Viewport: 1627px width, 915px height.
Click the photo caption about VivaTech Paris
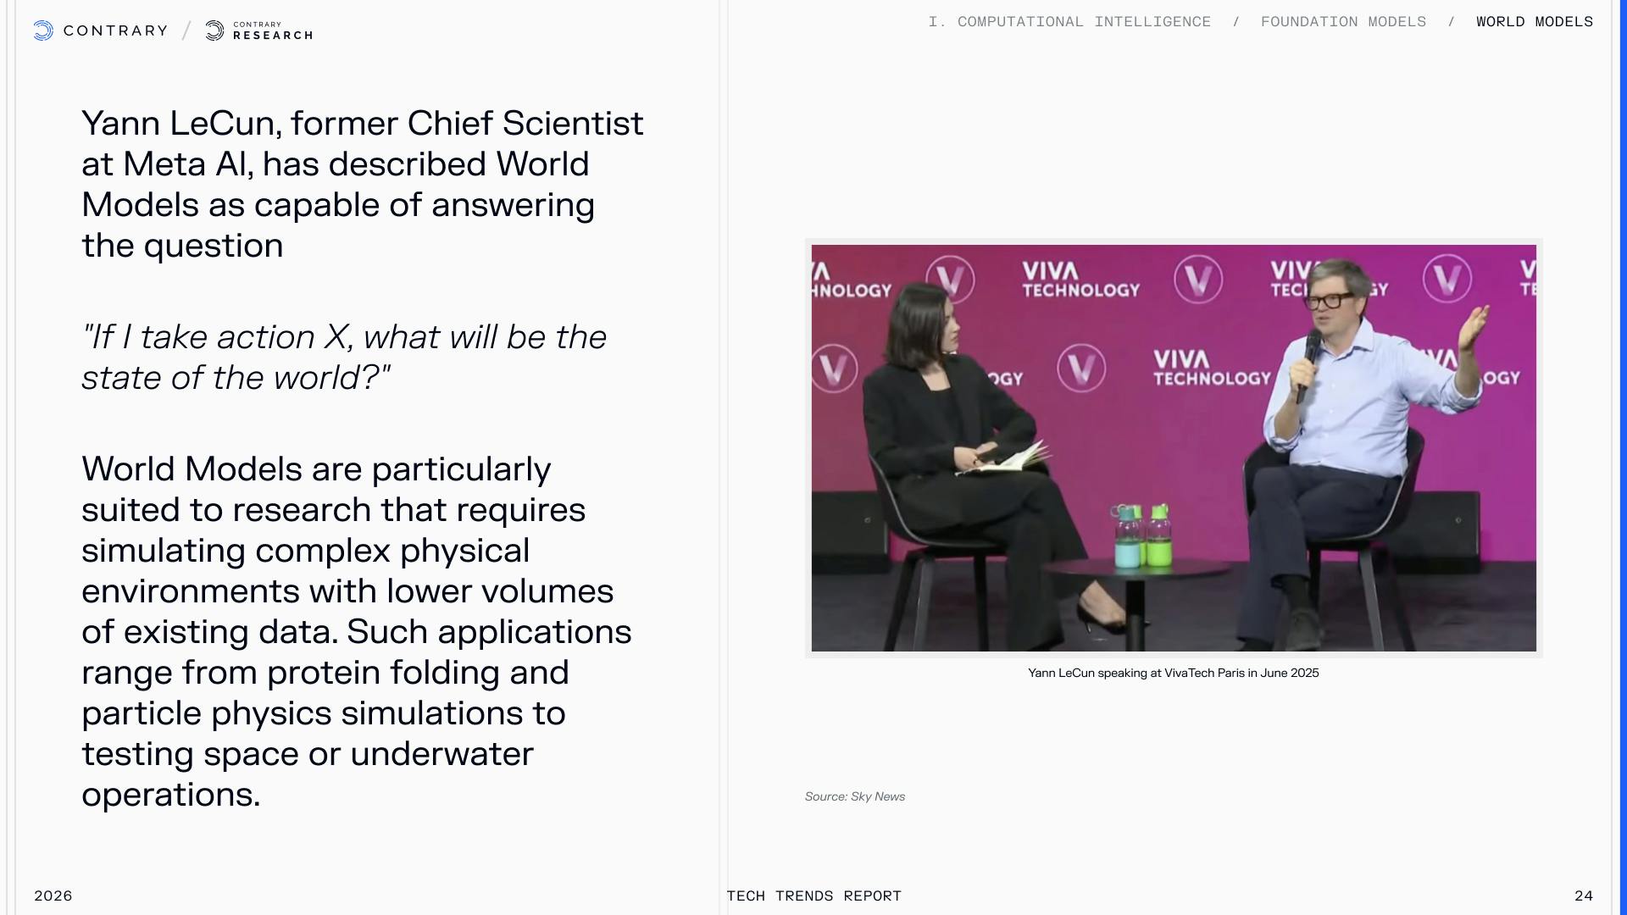click(x=1173, y=673)
